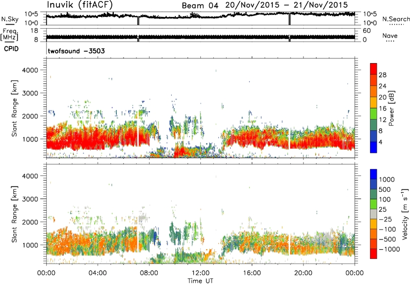Click the 'N.Search' legend label

coord(396,19)
